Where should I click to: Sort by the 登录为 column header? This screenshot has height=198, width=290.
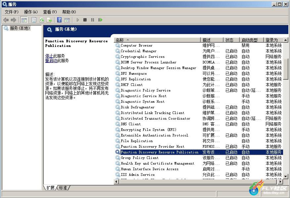(273, 40)
